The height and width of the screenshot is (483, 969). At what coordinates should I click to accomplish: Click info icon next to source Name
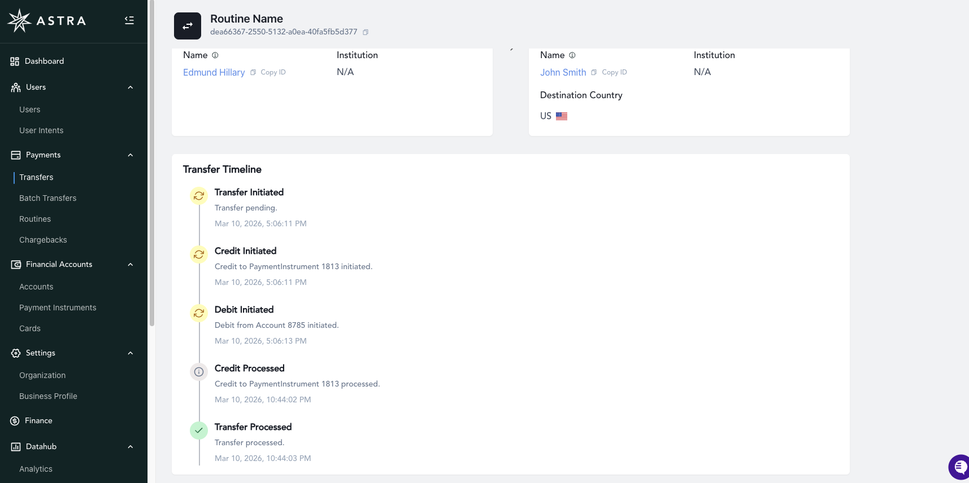click(x=215, y=55)
